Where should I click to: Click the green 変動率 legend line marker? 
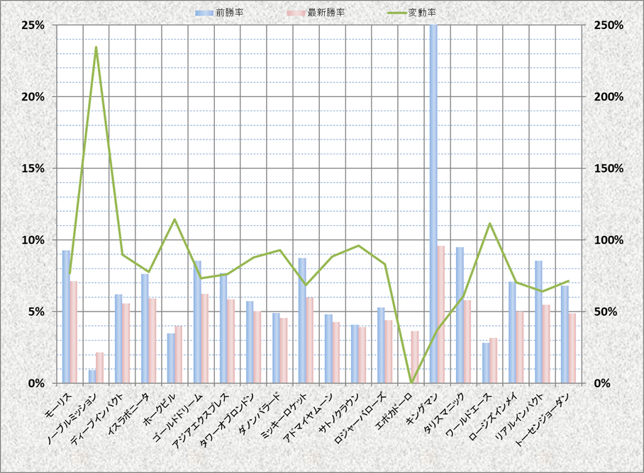tap(392, 13)
